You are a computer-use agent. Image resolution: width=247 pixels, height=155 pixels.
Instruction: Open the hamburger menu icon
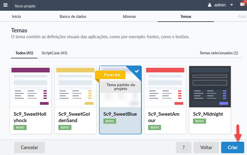[5, 5]
